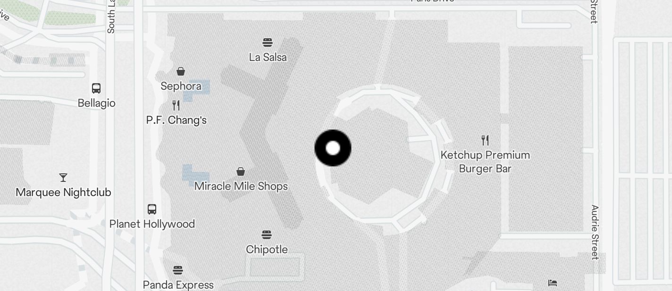The image size is (672, 291).
Task: Click the La Salsa text label
Action: [x=268, y=57]
